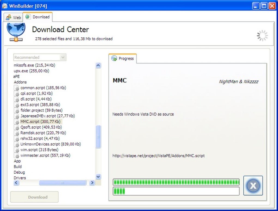Open the Build folder node

[x=18, y=167]
